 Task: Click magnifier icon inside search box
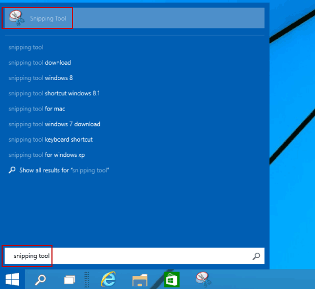pos(256,256)
